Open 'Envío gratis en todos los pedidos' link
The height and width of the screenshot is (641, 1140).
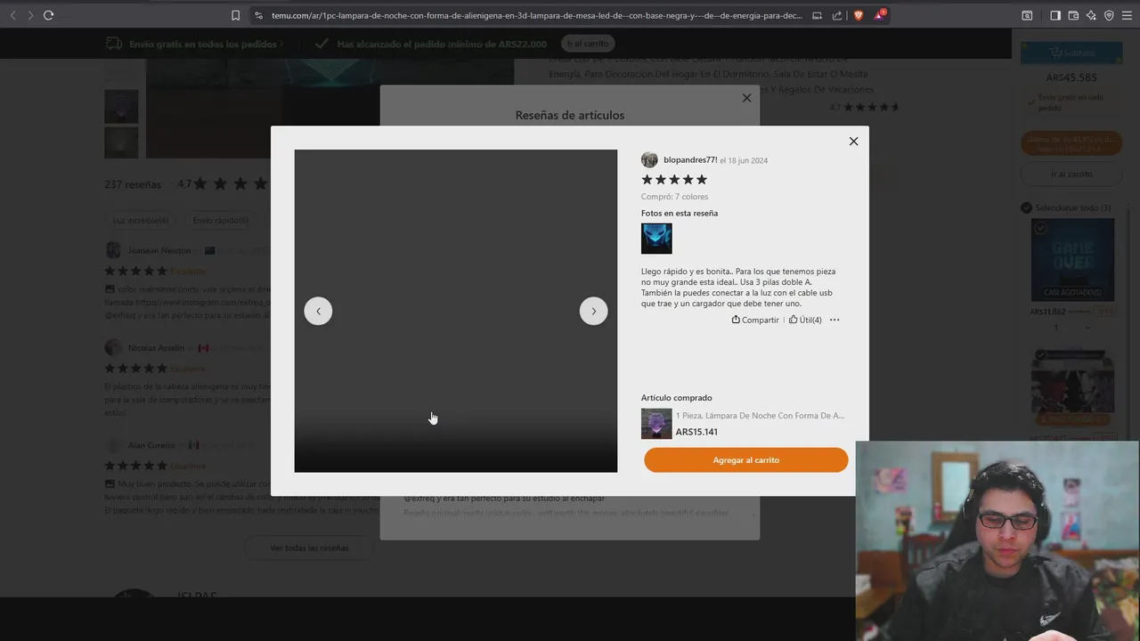tap(204, 44)
